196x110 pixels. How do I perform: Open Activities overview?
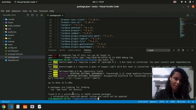pos(6,2)
